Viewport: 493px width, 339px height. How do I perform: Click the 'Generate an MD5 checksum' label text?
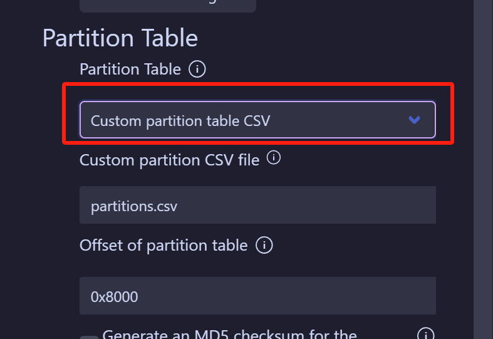click(229, 335)
